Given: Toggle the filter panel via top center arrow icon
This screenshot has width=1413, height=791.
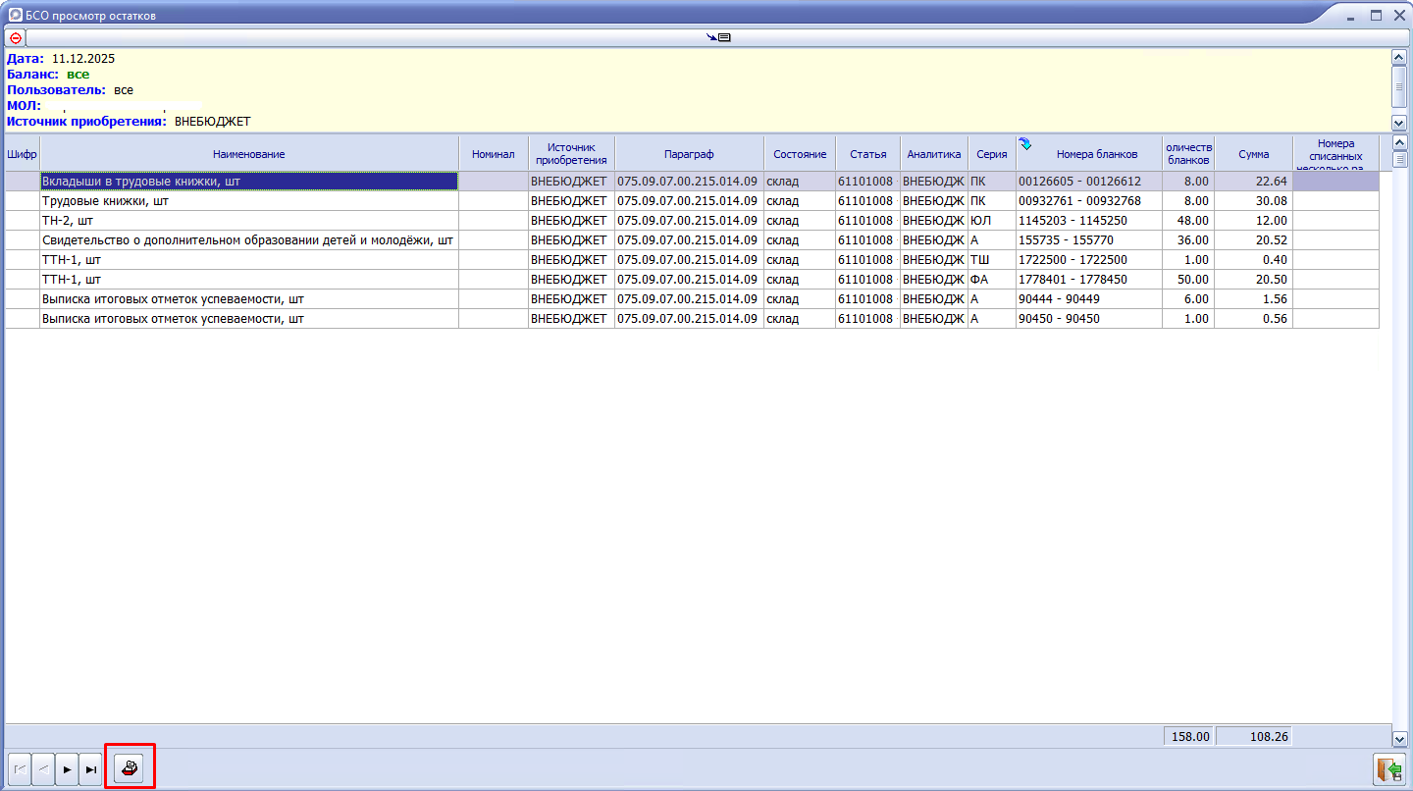Looking at the screenshot, I should pos(718,38).
